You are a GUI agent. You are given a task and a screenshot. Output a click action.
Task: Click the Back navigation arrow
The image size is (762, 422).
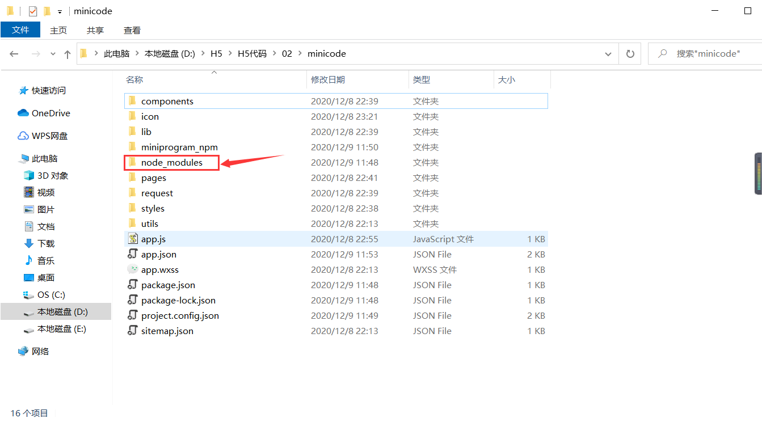[x=14, y=54]
